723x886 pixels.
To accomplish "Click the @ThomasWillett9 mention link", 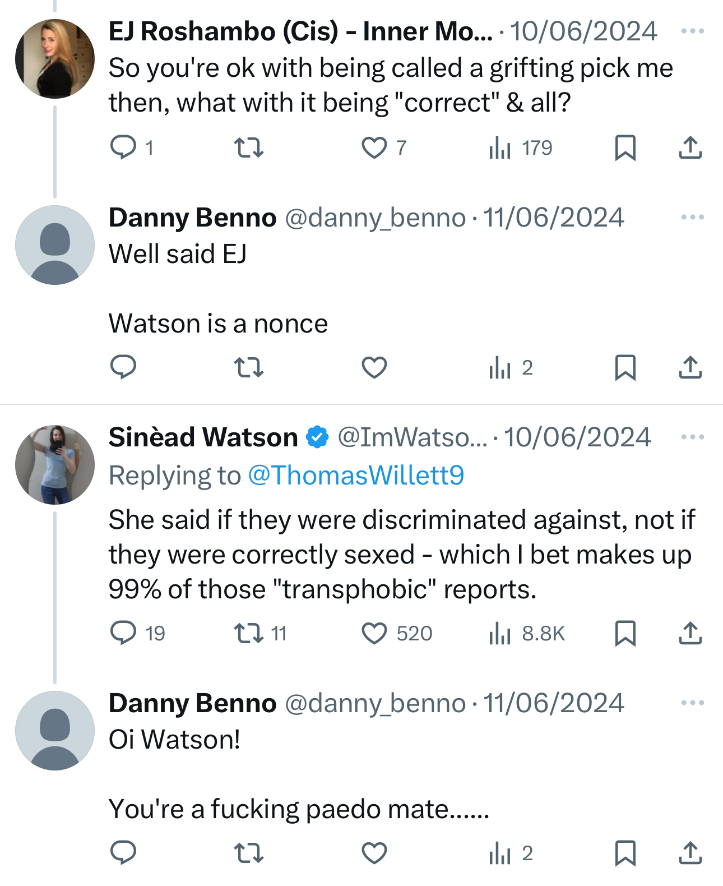I will pyautogui.click(x=356, y=475).
